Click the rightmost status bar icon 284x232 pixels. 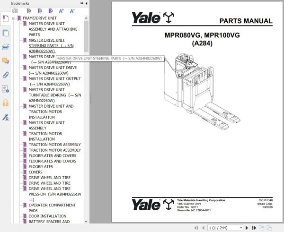269,228
